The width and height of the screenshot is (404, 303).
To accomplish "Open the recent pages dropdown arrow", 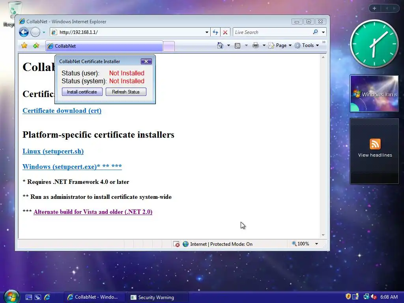I will (44, 32).
